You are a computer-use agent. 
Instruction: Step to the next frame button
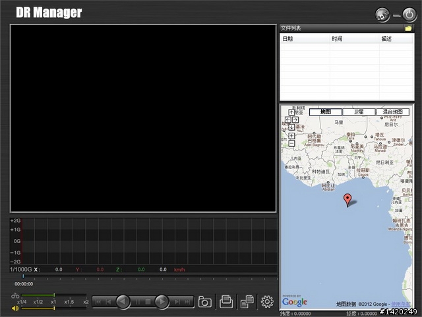(177, 302)
